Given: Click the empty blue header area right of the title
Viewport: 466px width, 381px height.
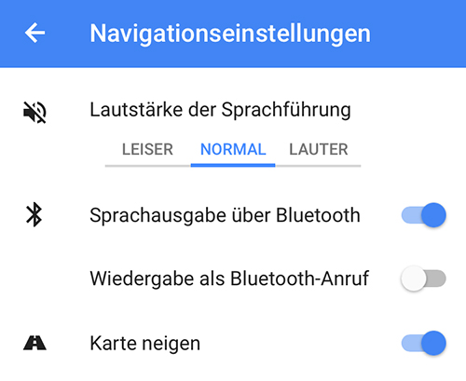Looking at the screenshot, I should point(418,34).
